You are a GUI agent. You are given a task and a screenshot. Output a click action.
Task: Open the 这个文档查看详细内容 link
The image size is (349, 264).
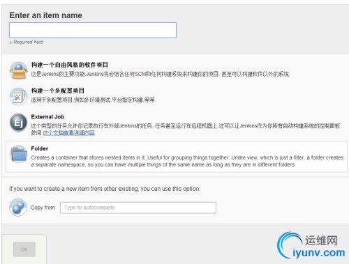tap(68, 133)
